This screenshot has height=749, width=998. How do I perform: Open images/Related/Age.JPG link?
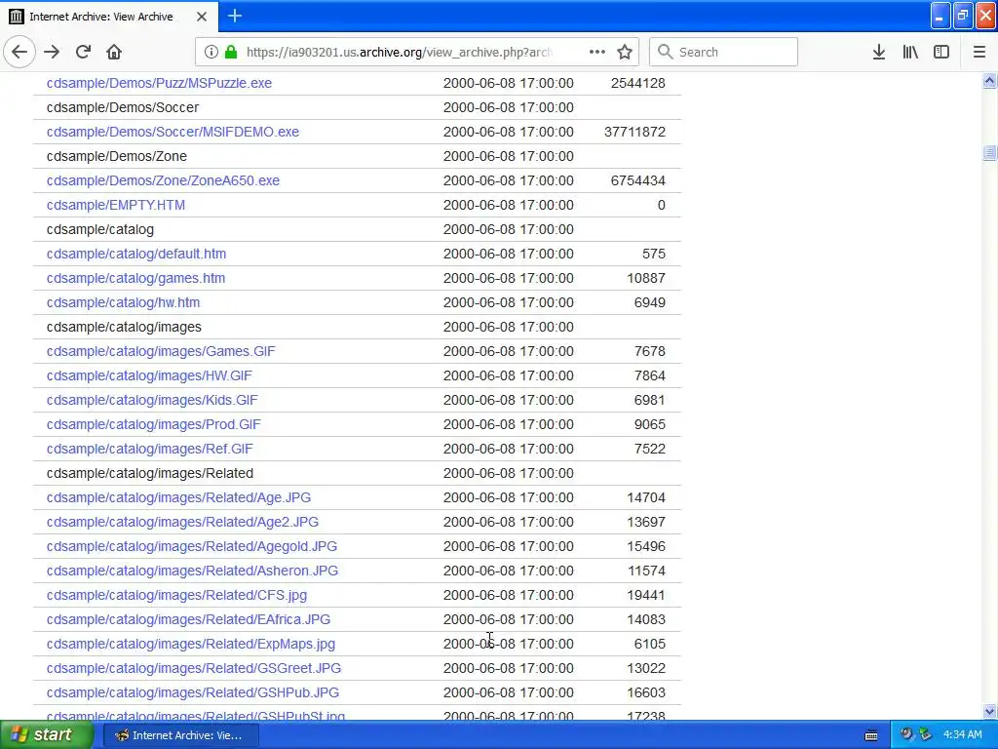179,497
